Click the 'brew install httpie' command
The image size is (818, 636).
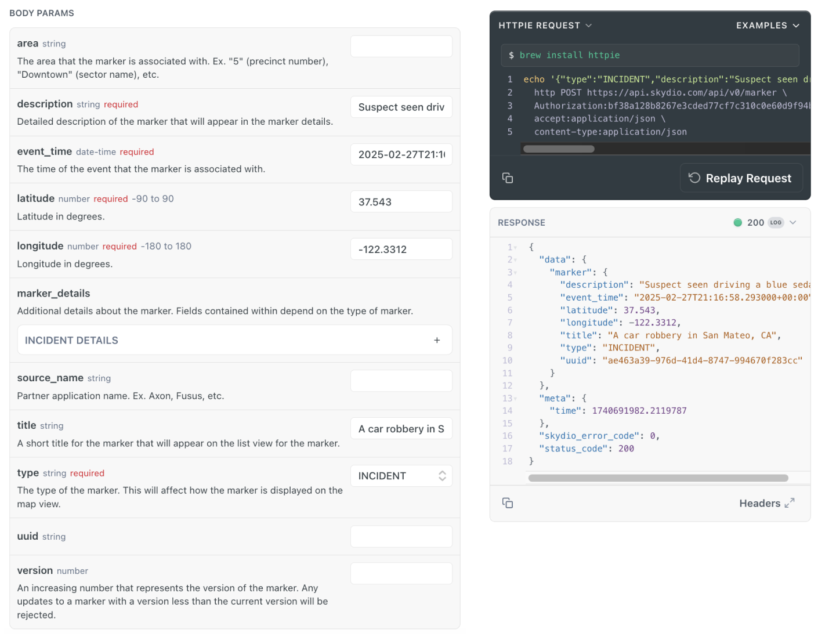569,55
